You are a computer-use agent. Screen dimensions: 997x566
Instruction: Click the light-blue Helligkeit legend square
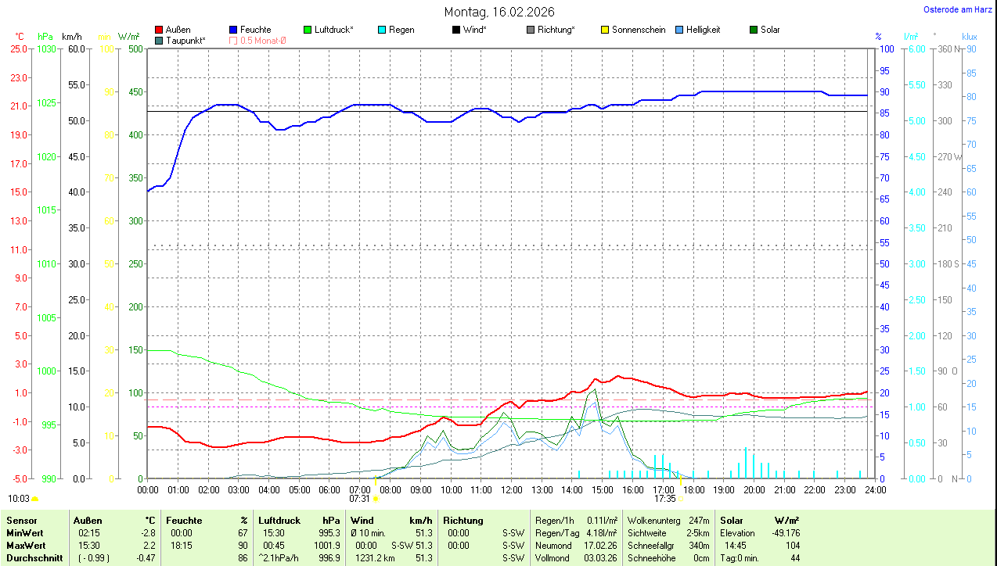[679, 30]
